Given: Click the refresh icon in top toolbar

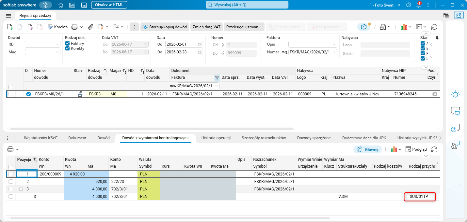Looking at the screenshot, I should tap(434, 27).
